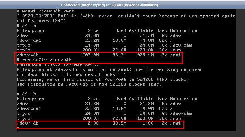Click the first 'df -h' command

click(26, 26)
